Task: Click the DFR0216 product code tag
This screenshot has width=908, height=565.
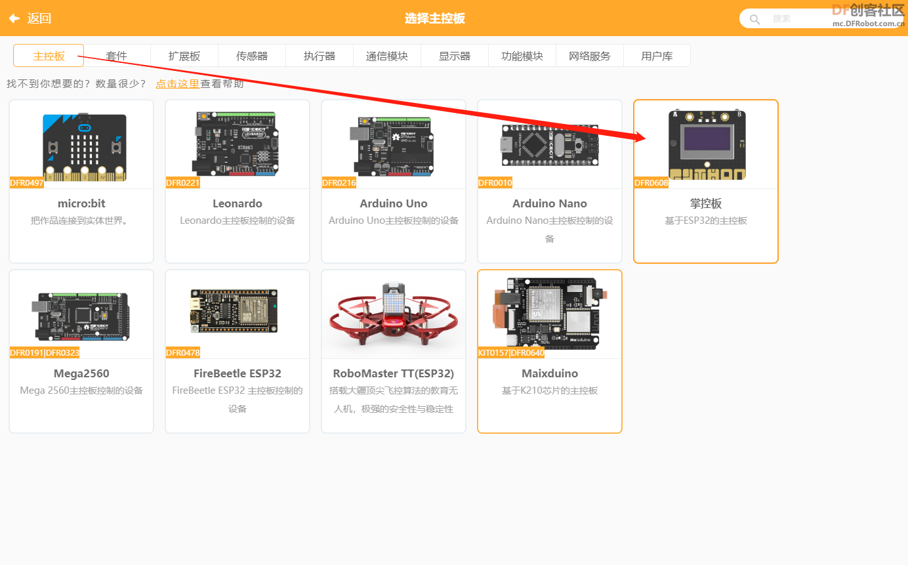Action: pyautogui.click(x=339, y=182)
